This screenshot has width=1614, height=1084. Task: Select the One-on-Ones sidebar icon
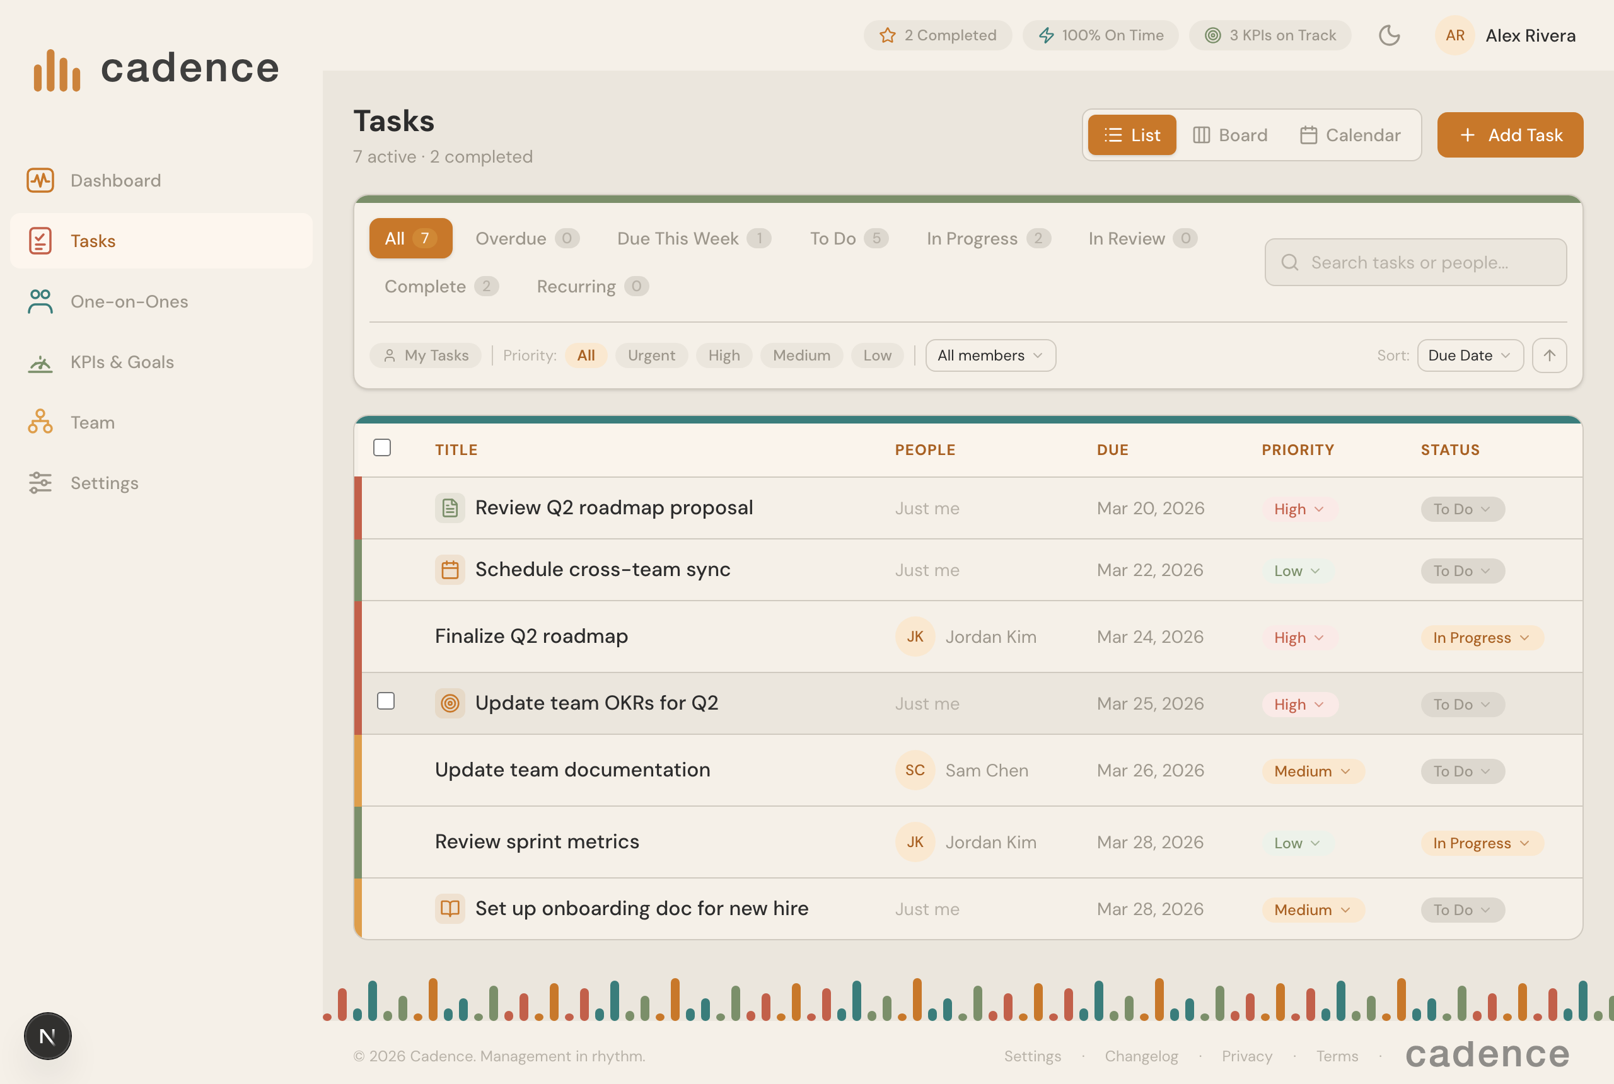pyautogui.click(x=40, y=301)
